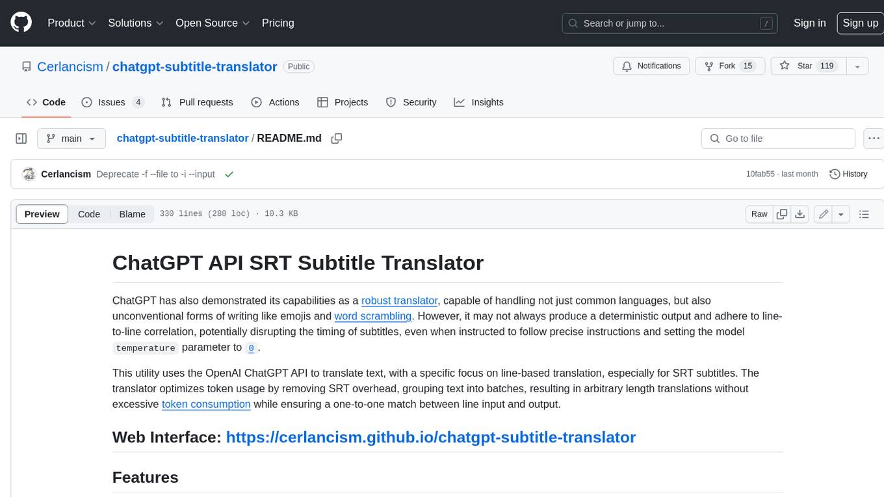The image size is (884, 497).
Task: Open file History
Action: 848,174
